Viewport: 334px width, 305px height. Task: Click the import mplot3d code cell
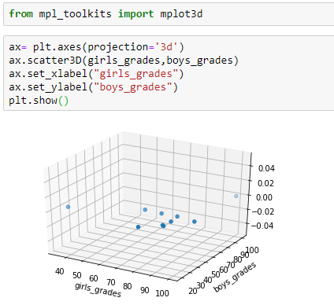169,14
